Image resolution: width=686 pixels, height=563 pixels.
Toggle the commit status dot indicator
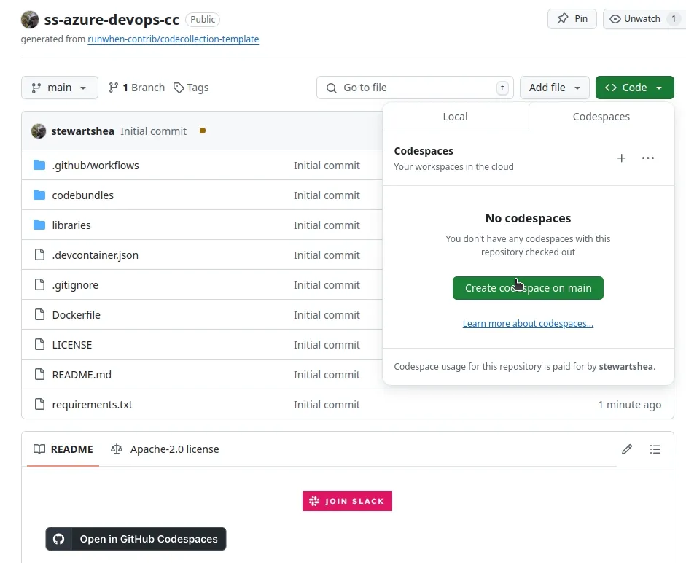(x=203, y=131)
